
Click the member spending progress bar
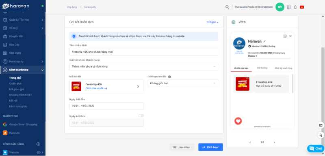(x=269, y=59)
